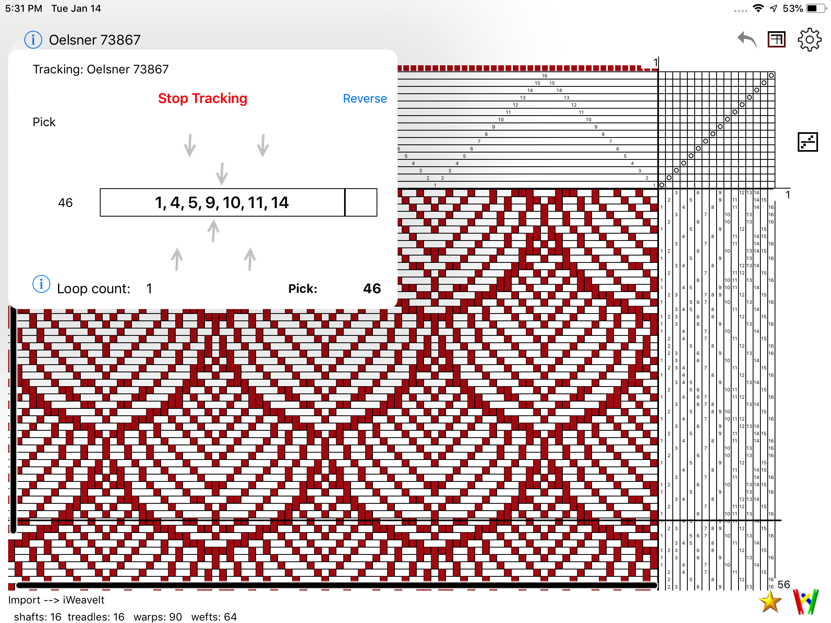Tap the colorful iWeaveIt logo icon
The height and width of the screenshot is (623, 831).
(x=805, y=602)
